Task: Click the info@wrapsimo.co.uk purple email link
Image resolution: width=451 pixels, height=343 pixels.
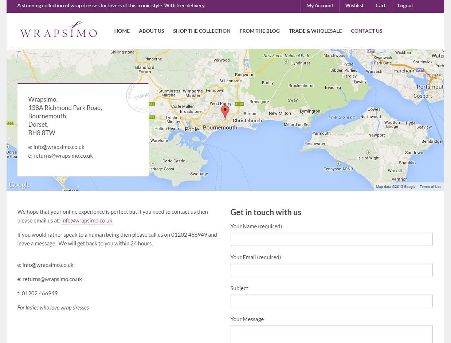Action: pyautogui.click(x=87, y=221)
